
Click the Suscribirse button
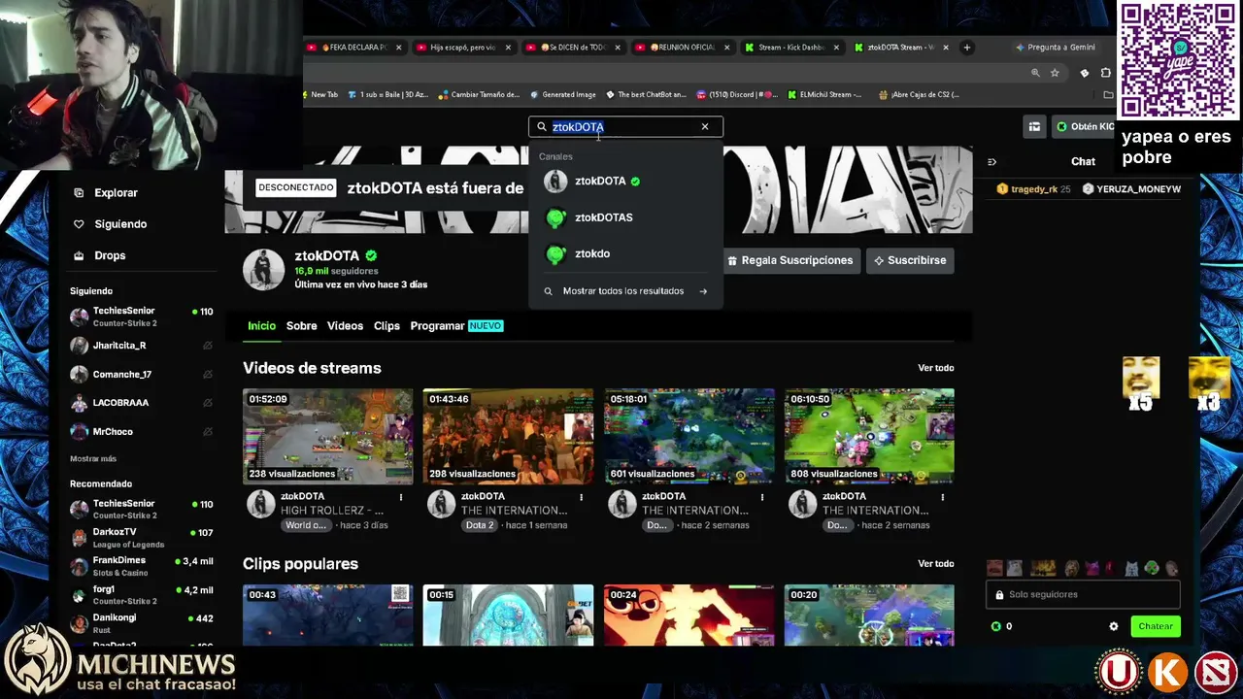910,260
